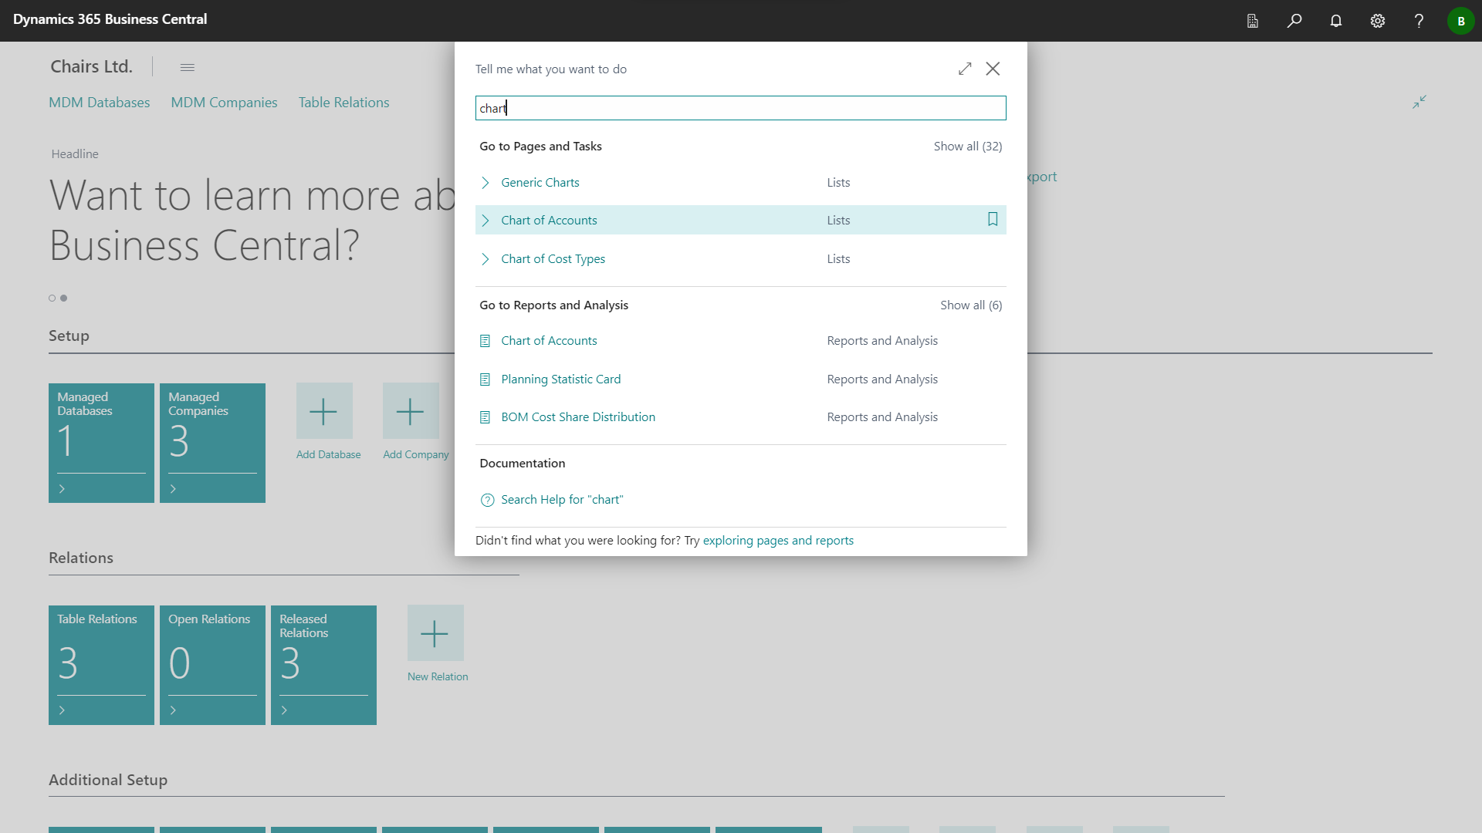Click exploring pages and reports link
The height and width of the screenshot is (833, 1482).
[778, 541]
